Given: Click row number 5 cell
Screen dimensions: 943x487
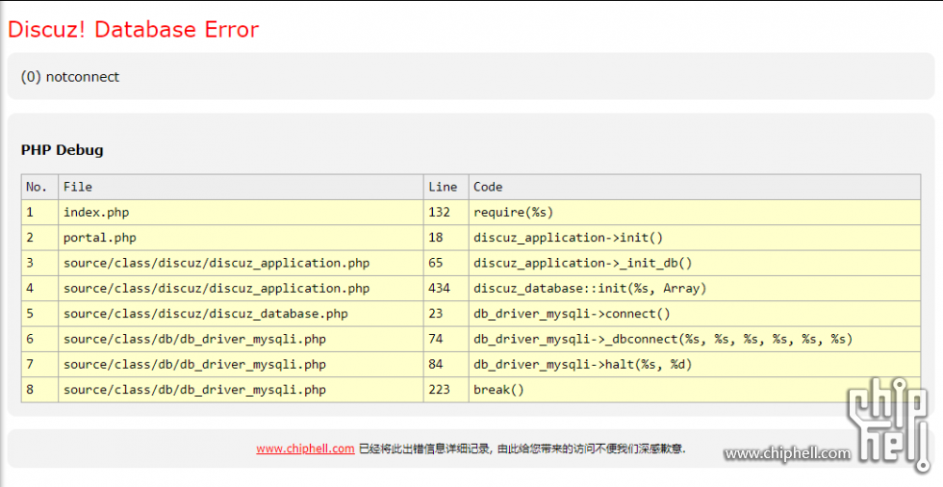Looking at the screenshot, I should 39,313.
